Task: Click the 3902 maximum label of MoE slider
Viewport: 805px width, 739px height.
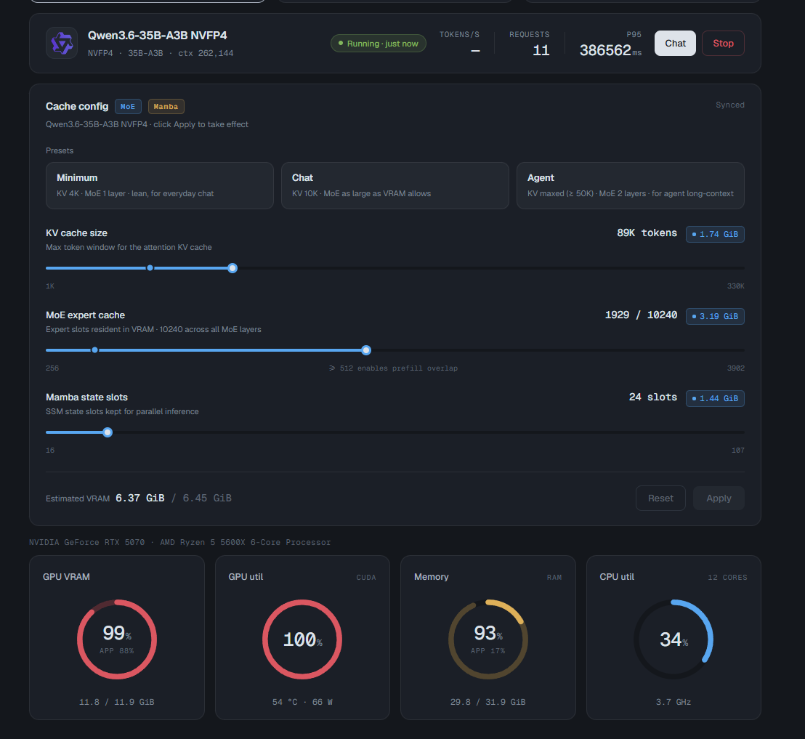Action: 736,368
